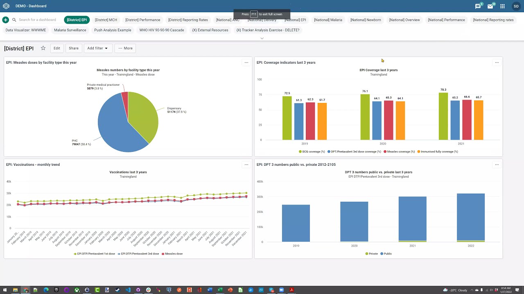Open Xbox app from the taskbar
524x294 pixels.
click(77, 290)
